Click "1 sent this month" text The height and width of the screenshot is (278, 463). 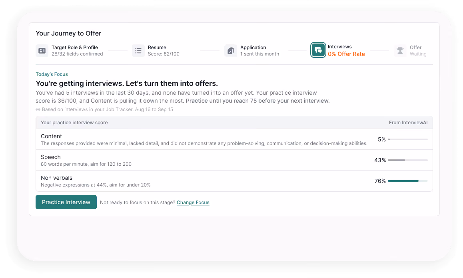259,54
